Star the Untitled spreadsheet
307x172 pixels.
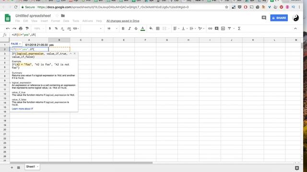(x=57, y=16)
